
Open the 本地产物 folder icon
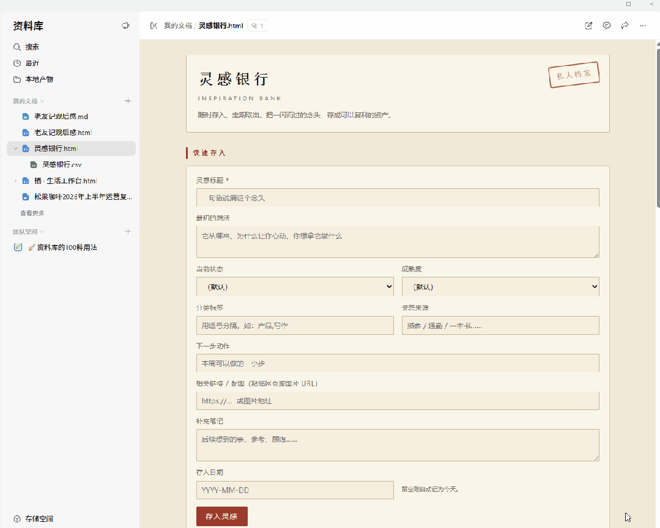(x=17, y=79)
